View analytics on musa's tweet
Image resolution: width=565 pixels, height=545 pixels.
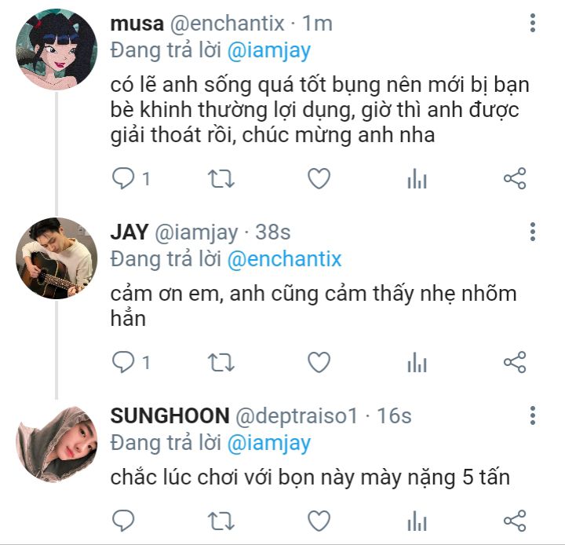point(417,180)
